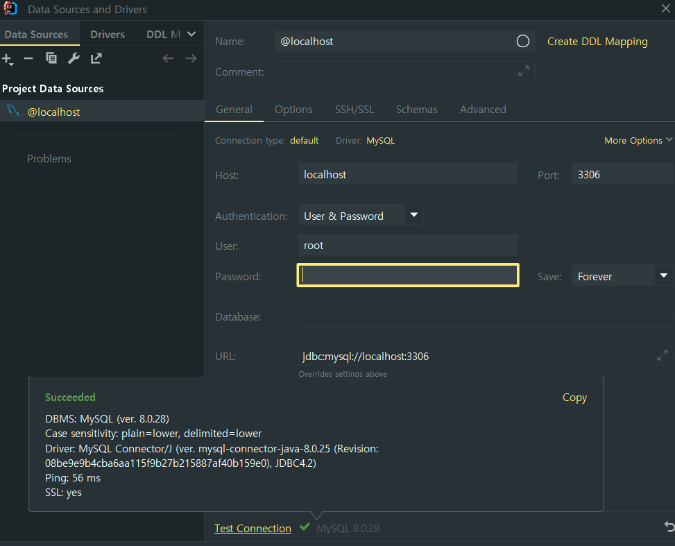
Task: Click the green check mark beside Test Connection
Action: click(305, 527)
